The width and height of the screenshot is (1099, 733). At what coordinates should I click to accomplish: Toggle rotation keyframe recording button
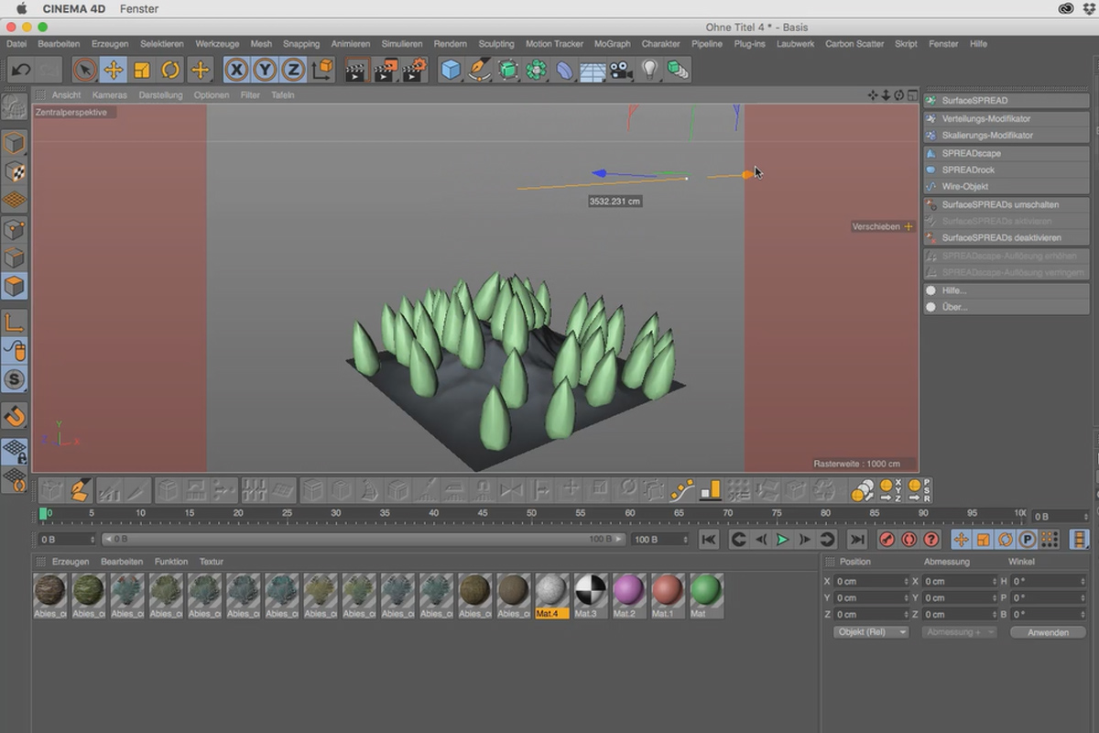coord(1005,540)
